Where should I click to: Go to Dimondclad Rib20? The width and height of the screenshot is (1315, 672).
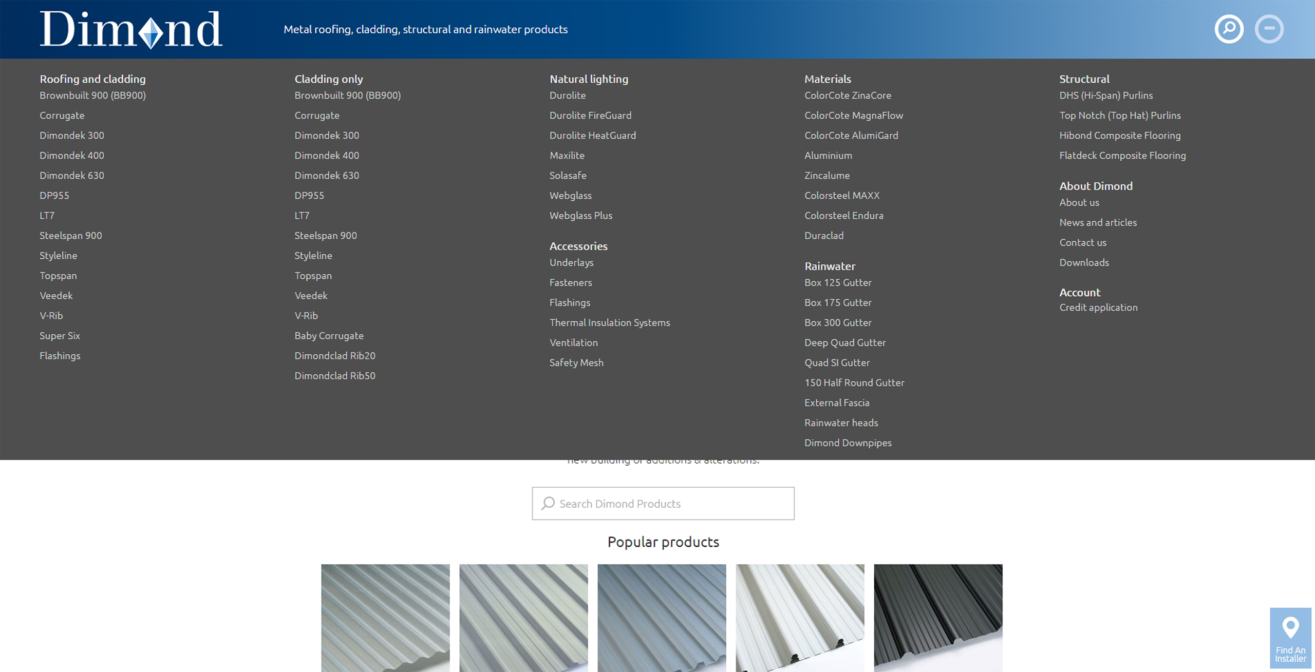[x=335, y=356]
